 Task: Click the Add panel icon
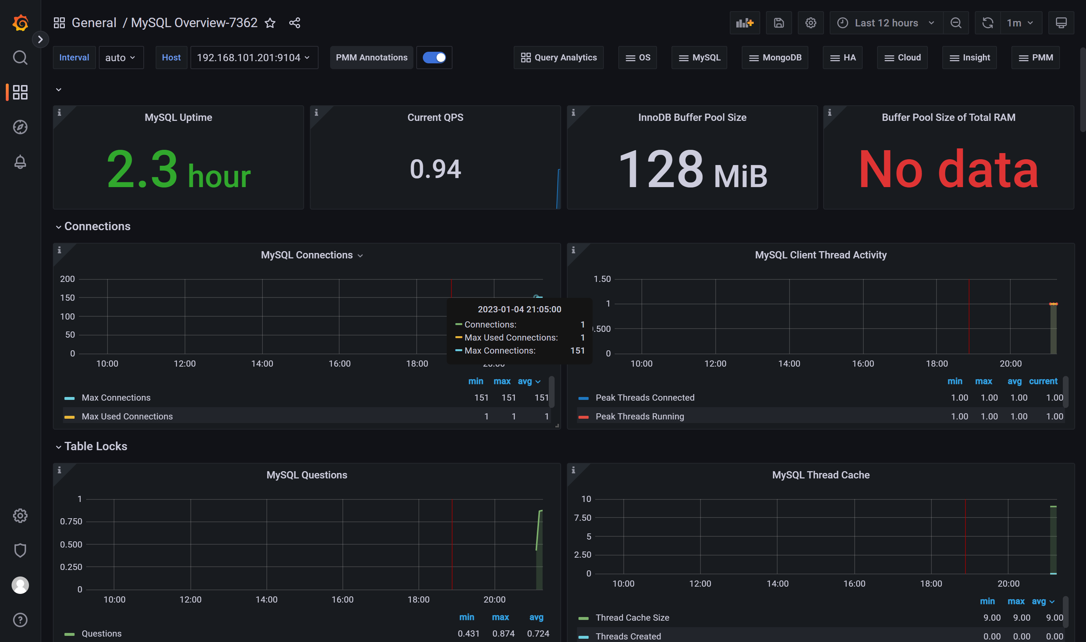745,23
